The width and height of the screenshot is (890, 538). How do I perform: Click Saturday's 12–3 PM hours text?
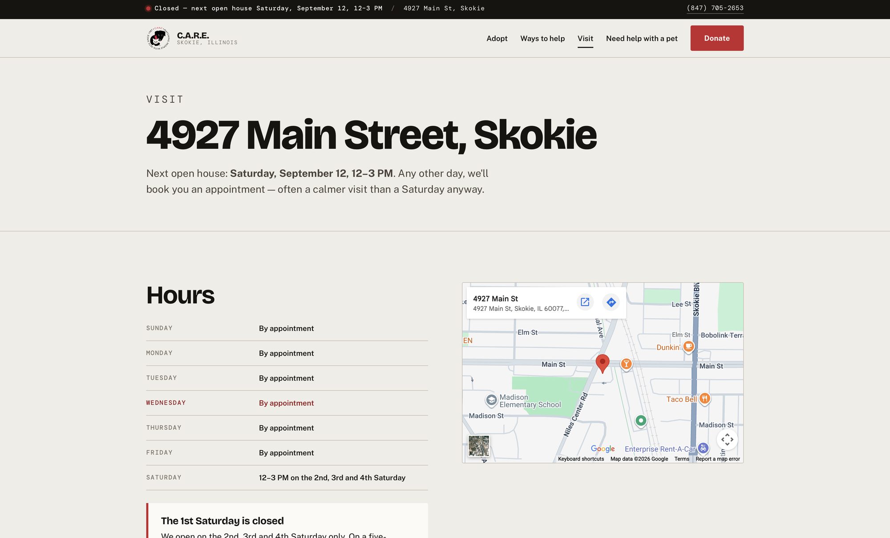(x=332, y=478)
